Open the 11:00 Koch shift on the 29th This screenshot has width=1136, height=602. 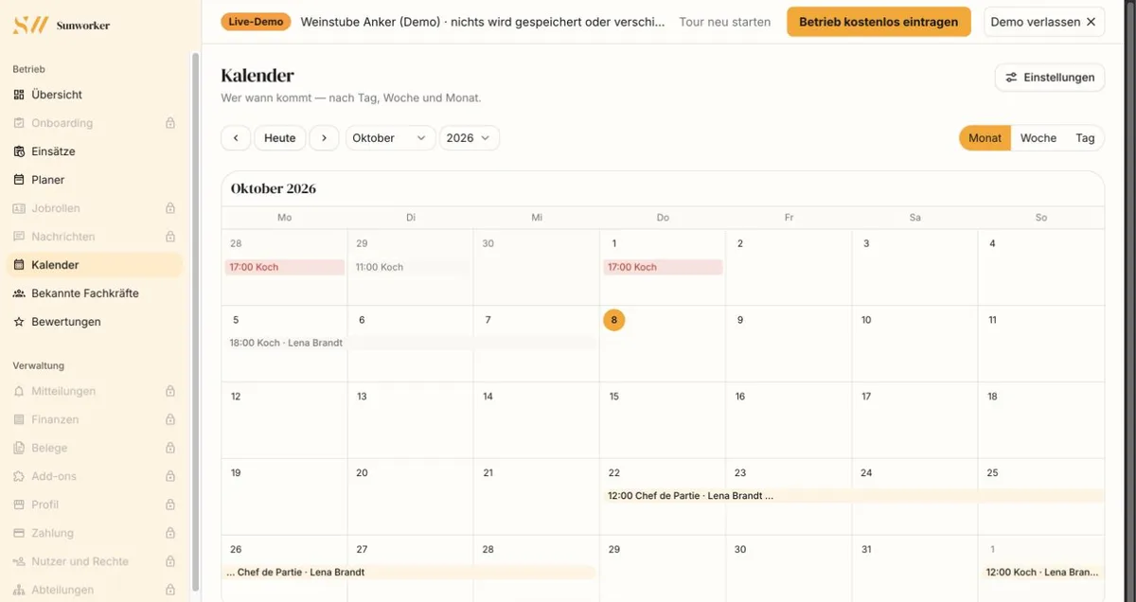click(x=411, y=267)
